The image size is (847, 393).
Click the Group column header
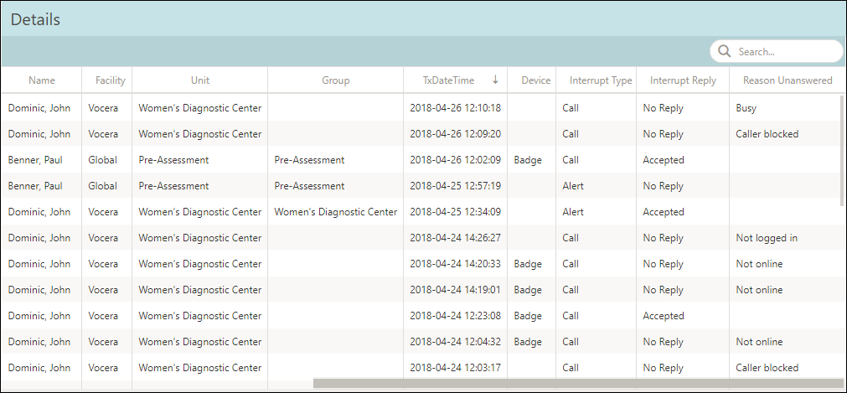click(335, 80)
